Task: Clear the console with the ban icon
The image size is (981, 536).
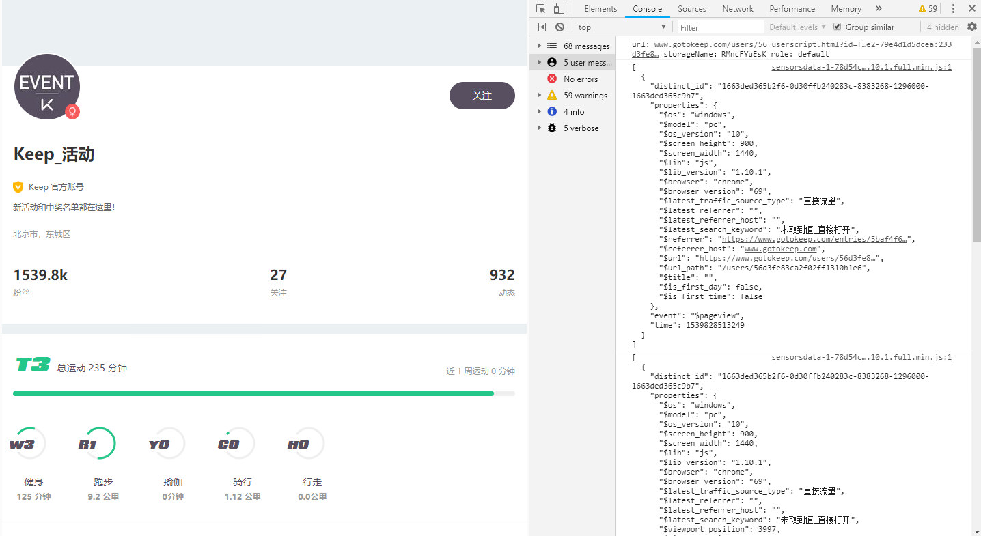Action: (x=560, y=27)
